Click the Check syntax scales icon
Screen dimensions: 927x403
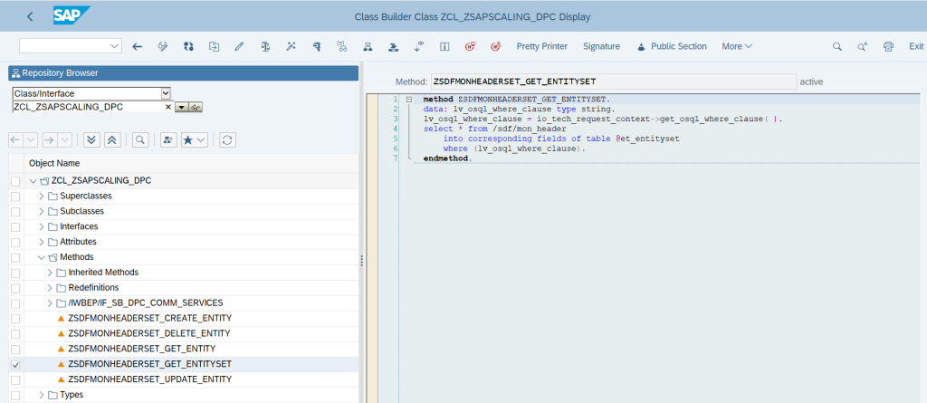click(x=265, y=46)
